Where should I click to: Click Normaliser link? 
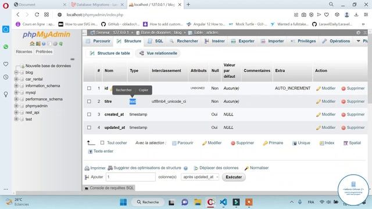(x=256, y=168)
